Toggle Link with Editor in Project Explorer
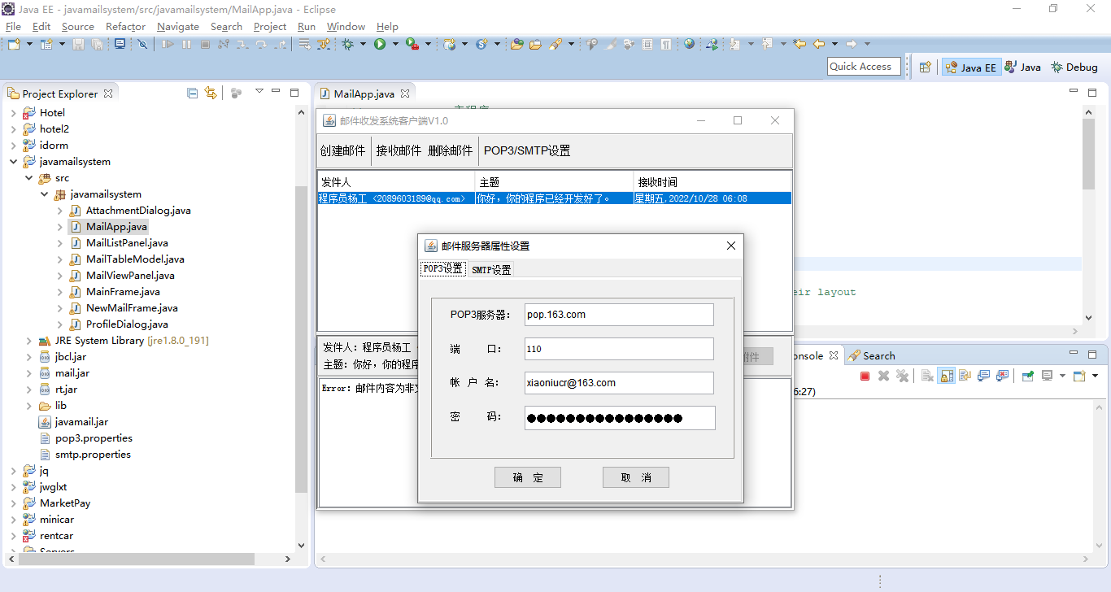The image size is (1111, 592). pos(211,94)
